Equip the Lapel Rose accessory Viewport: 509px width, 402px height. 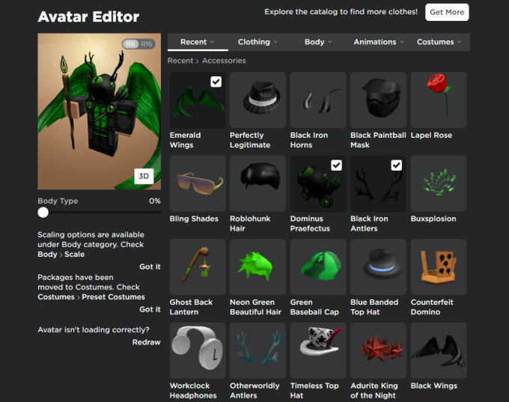tap(439, 100)
